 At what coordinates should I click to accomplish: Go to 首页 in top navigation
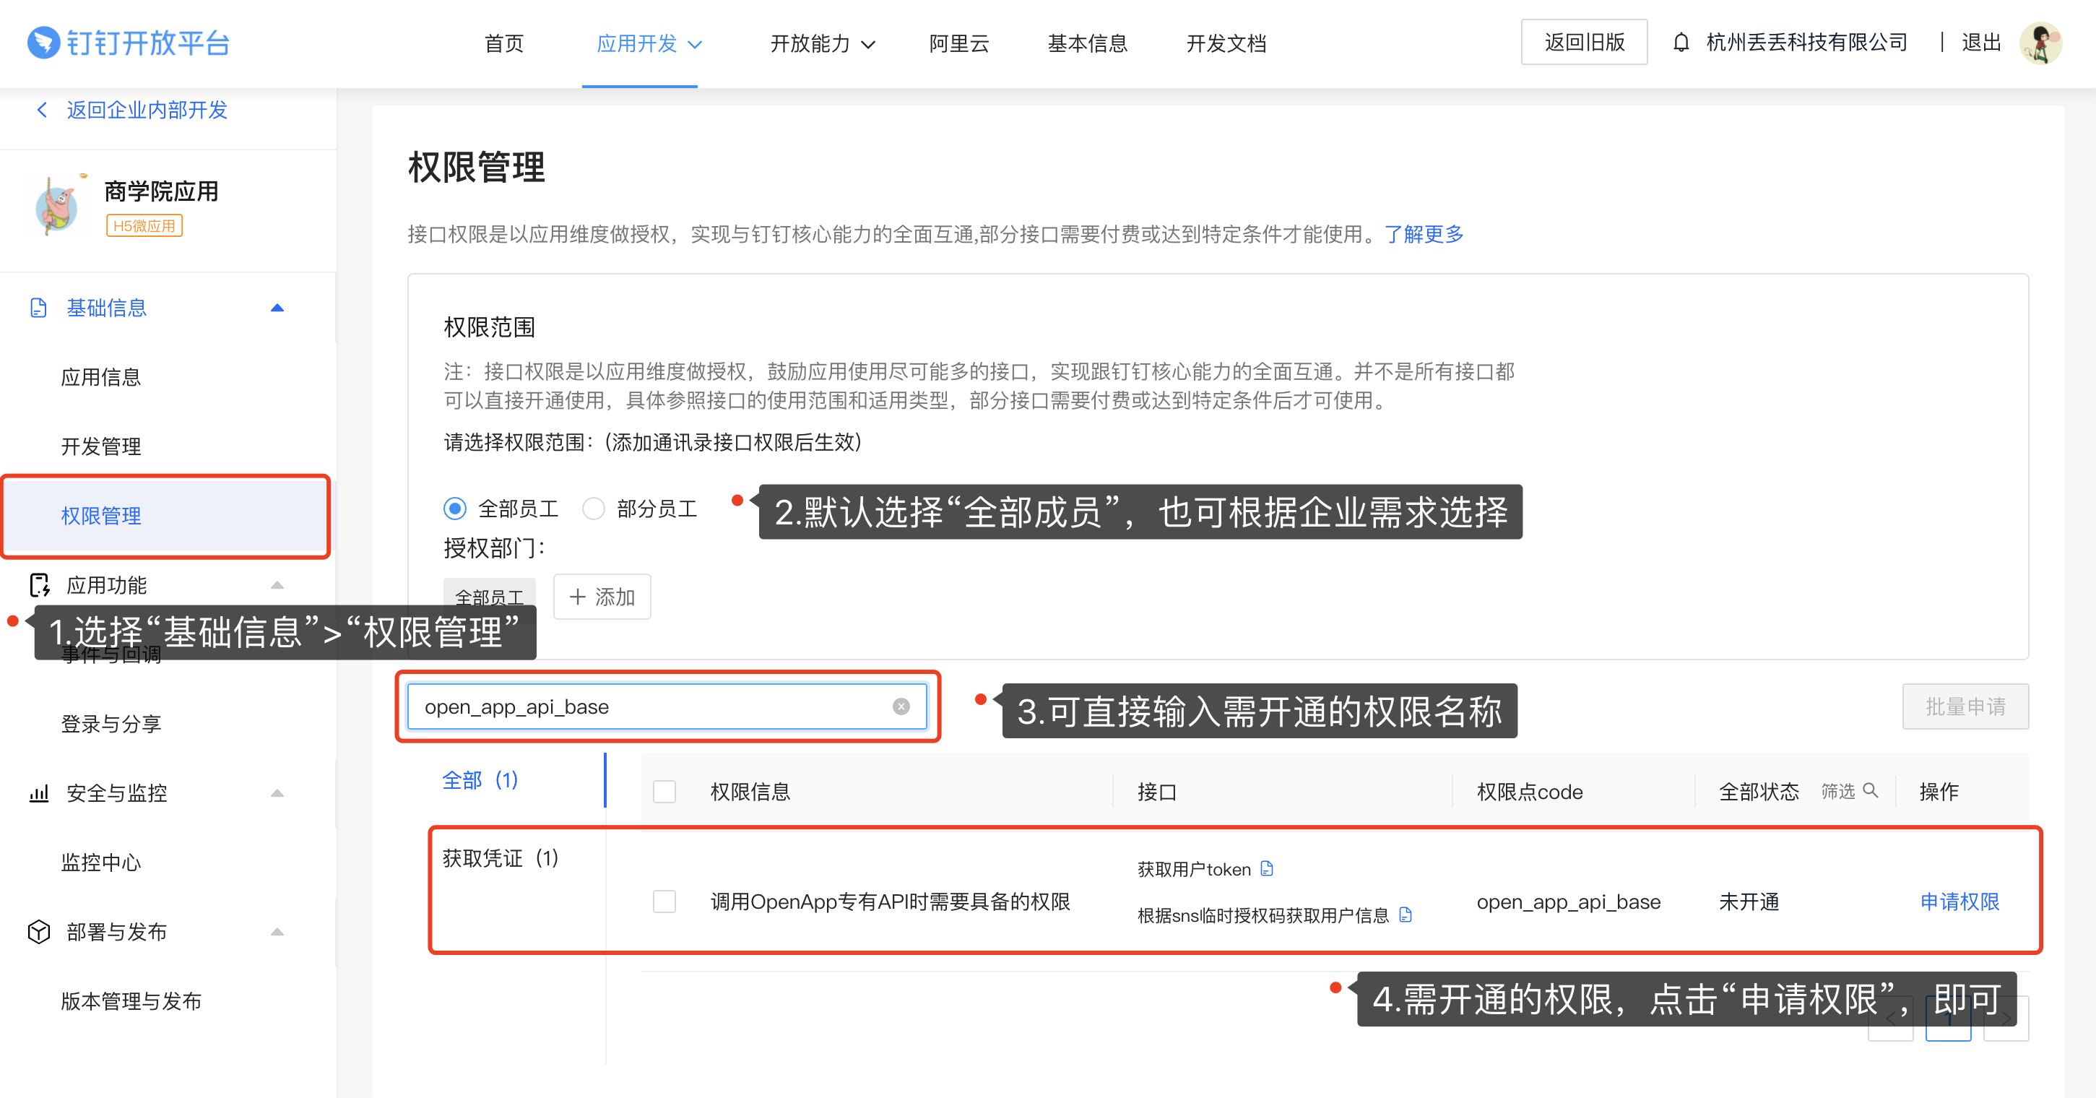coord(503,43)
